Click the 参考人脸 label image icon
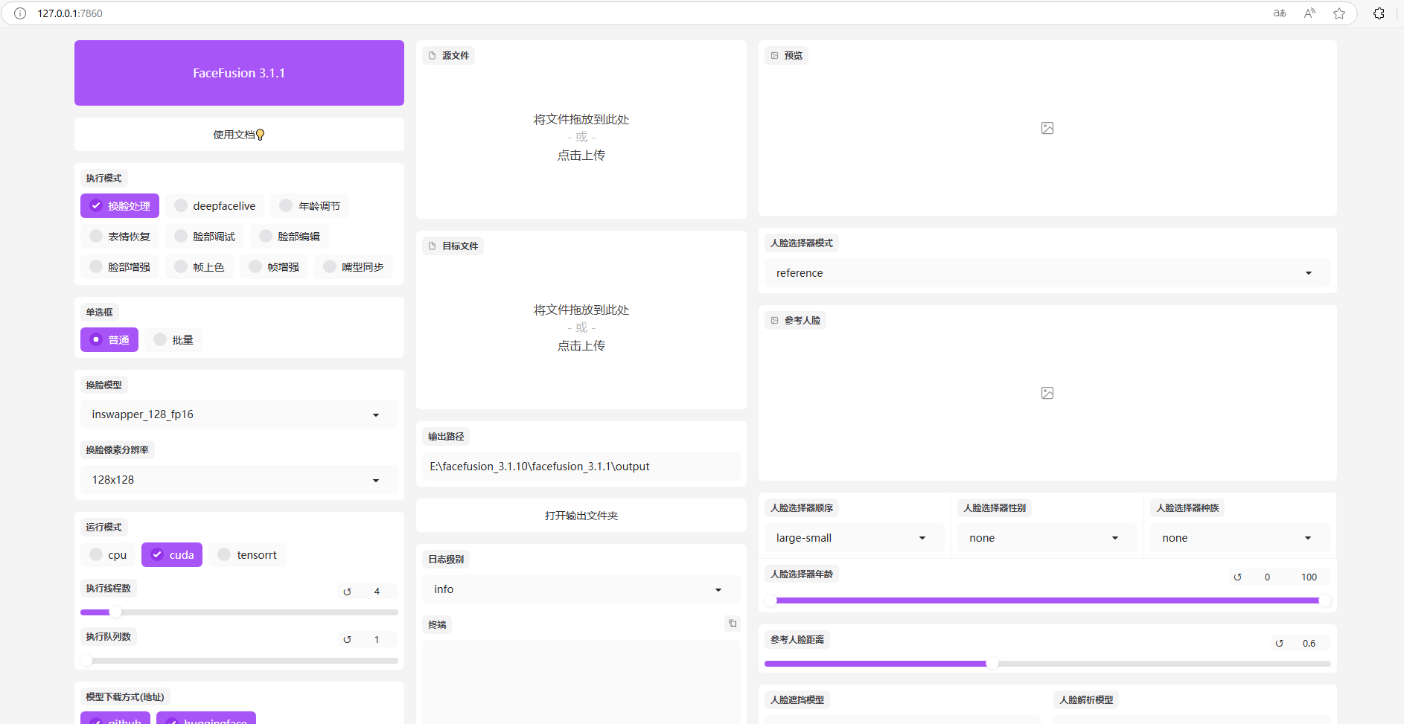The height and width of the screenshot is (724, 1404). coord(774,321)
